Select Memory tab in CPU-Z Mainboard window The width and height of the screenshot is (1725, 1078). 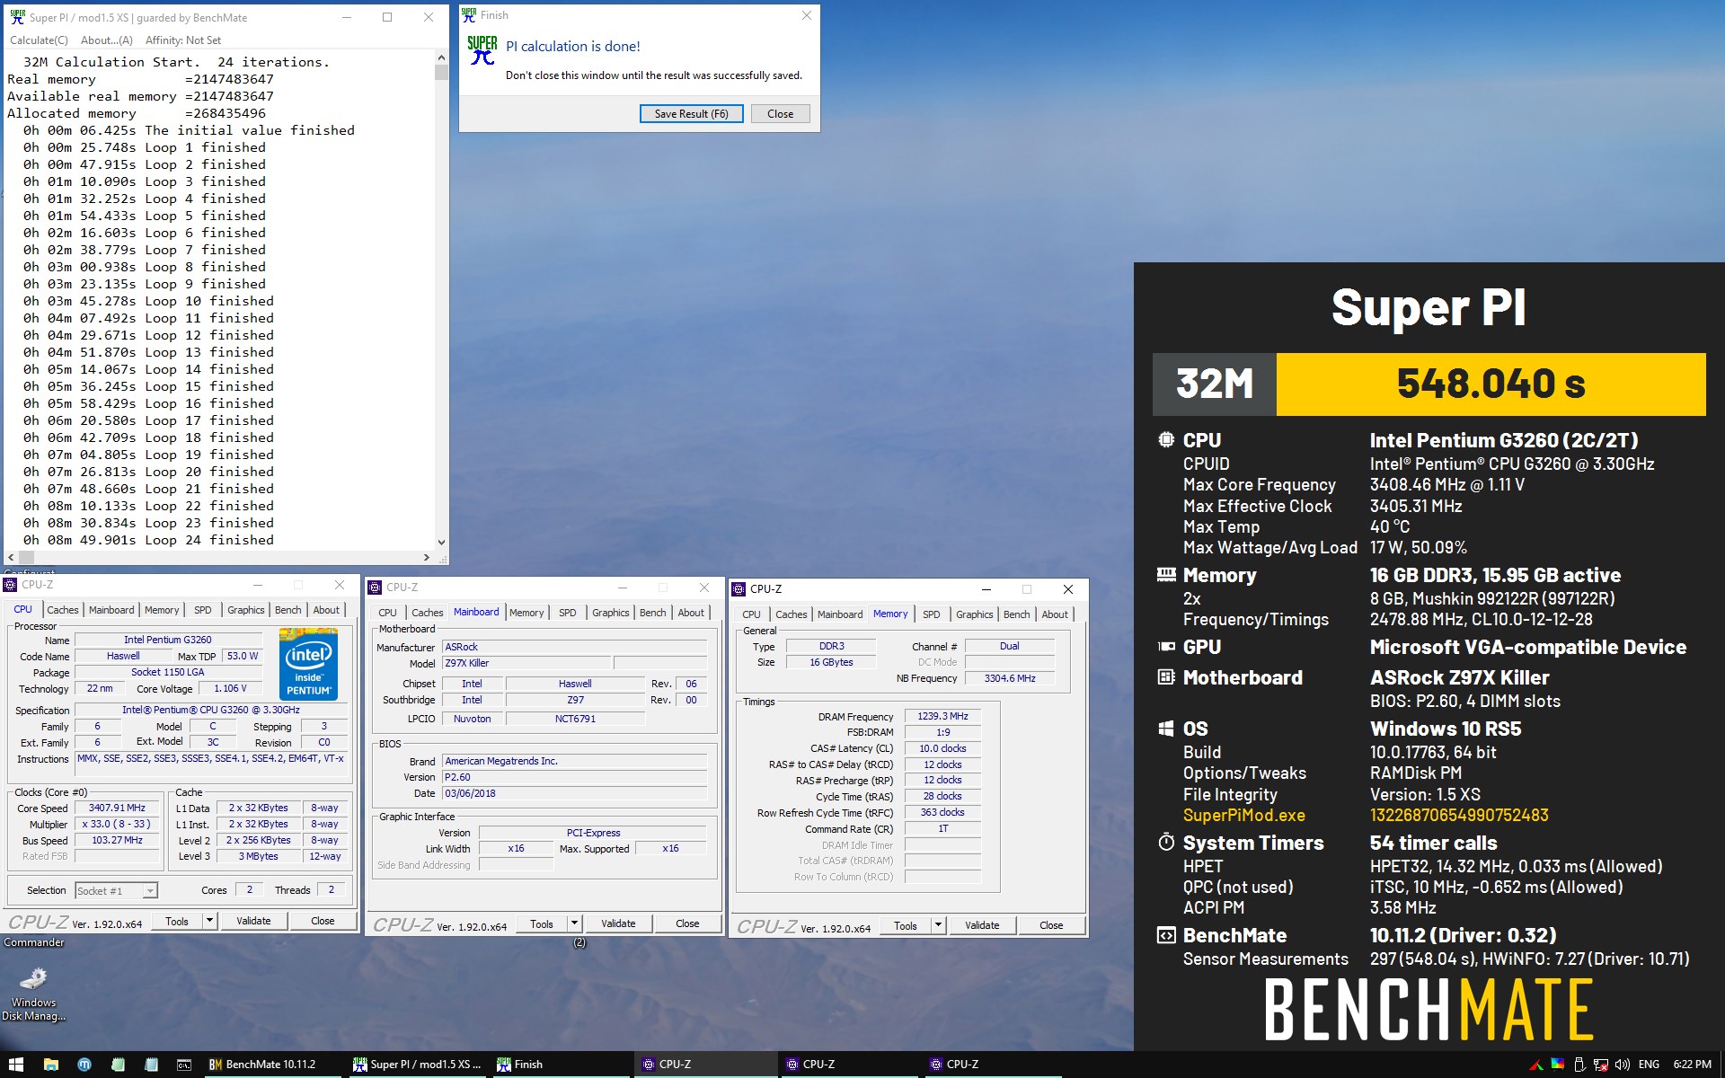(x=526, y=613)
